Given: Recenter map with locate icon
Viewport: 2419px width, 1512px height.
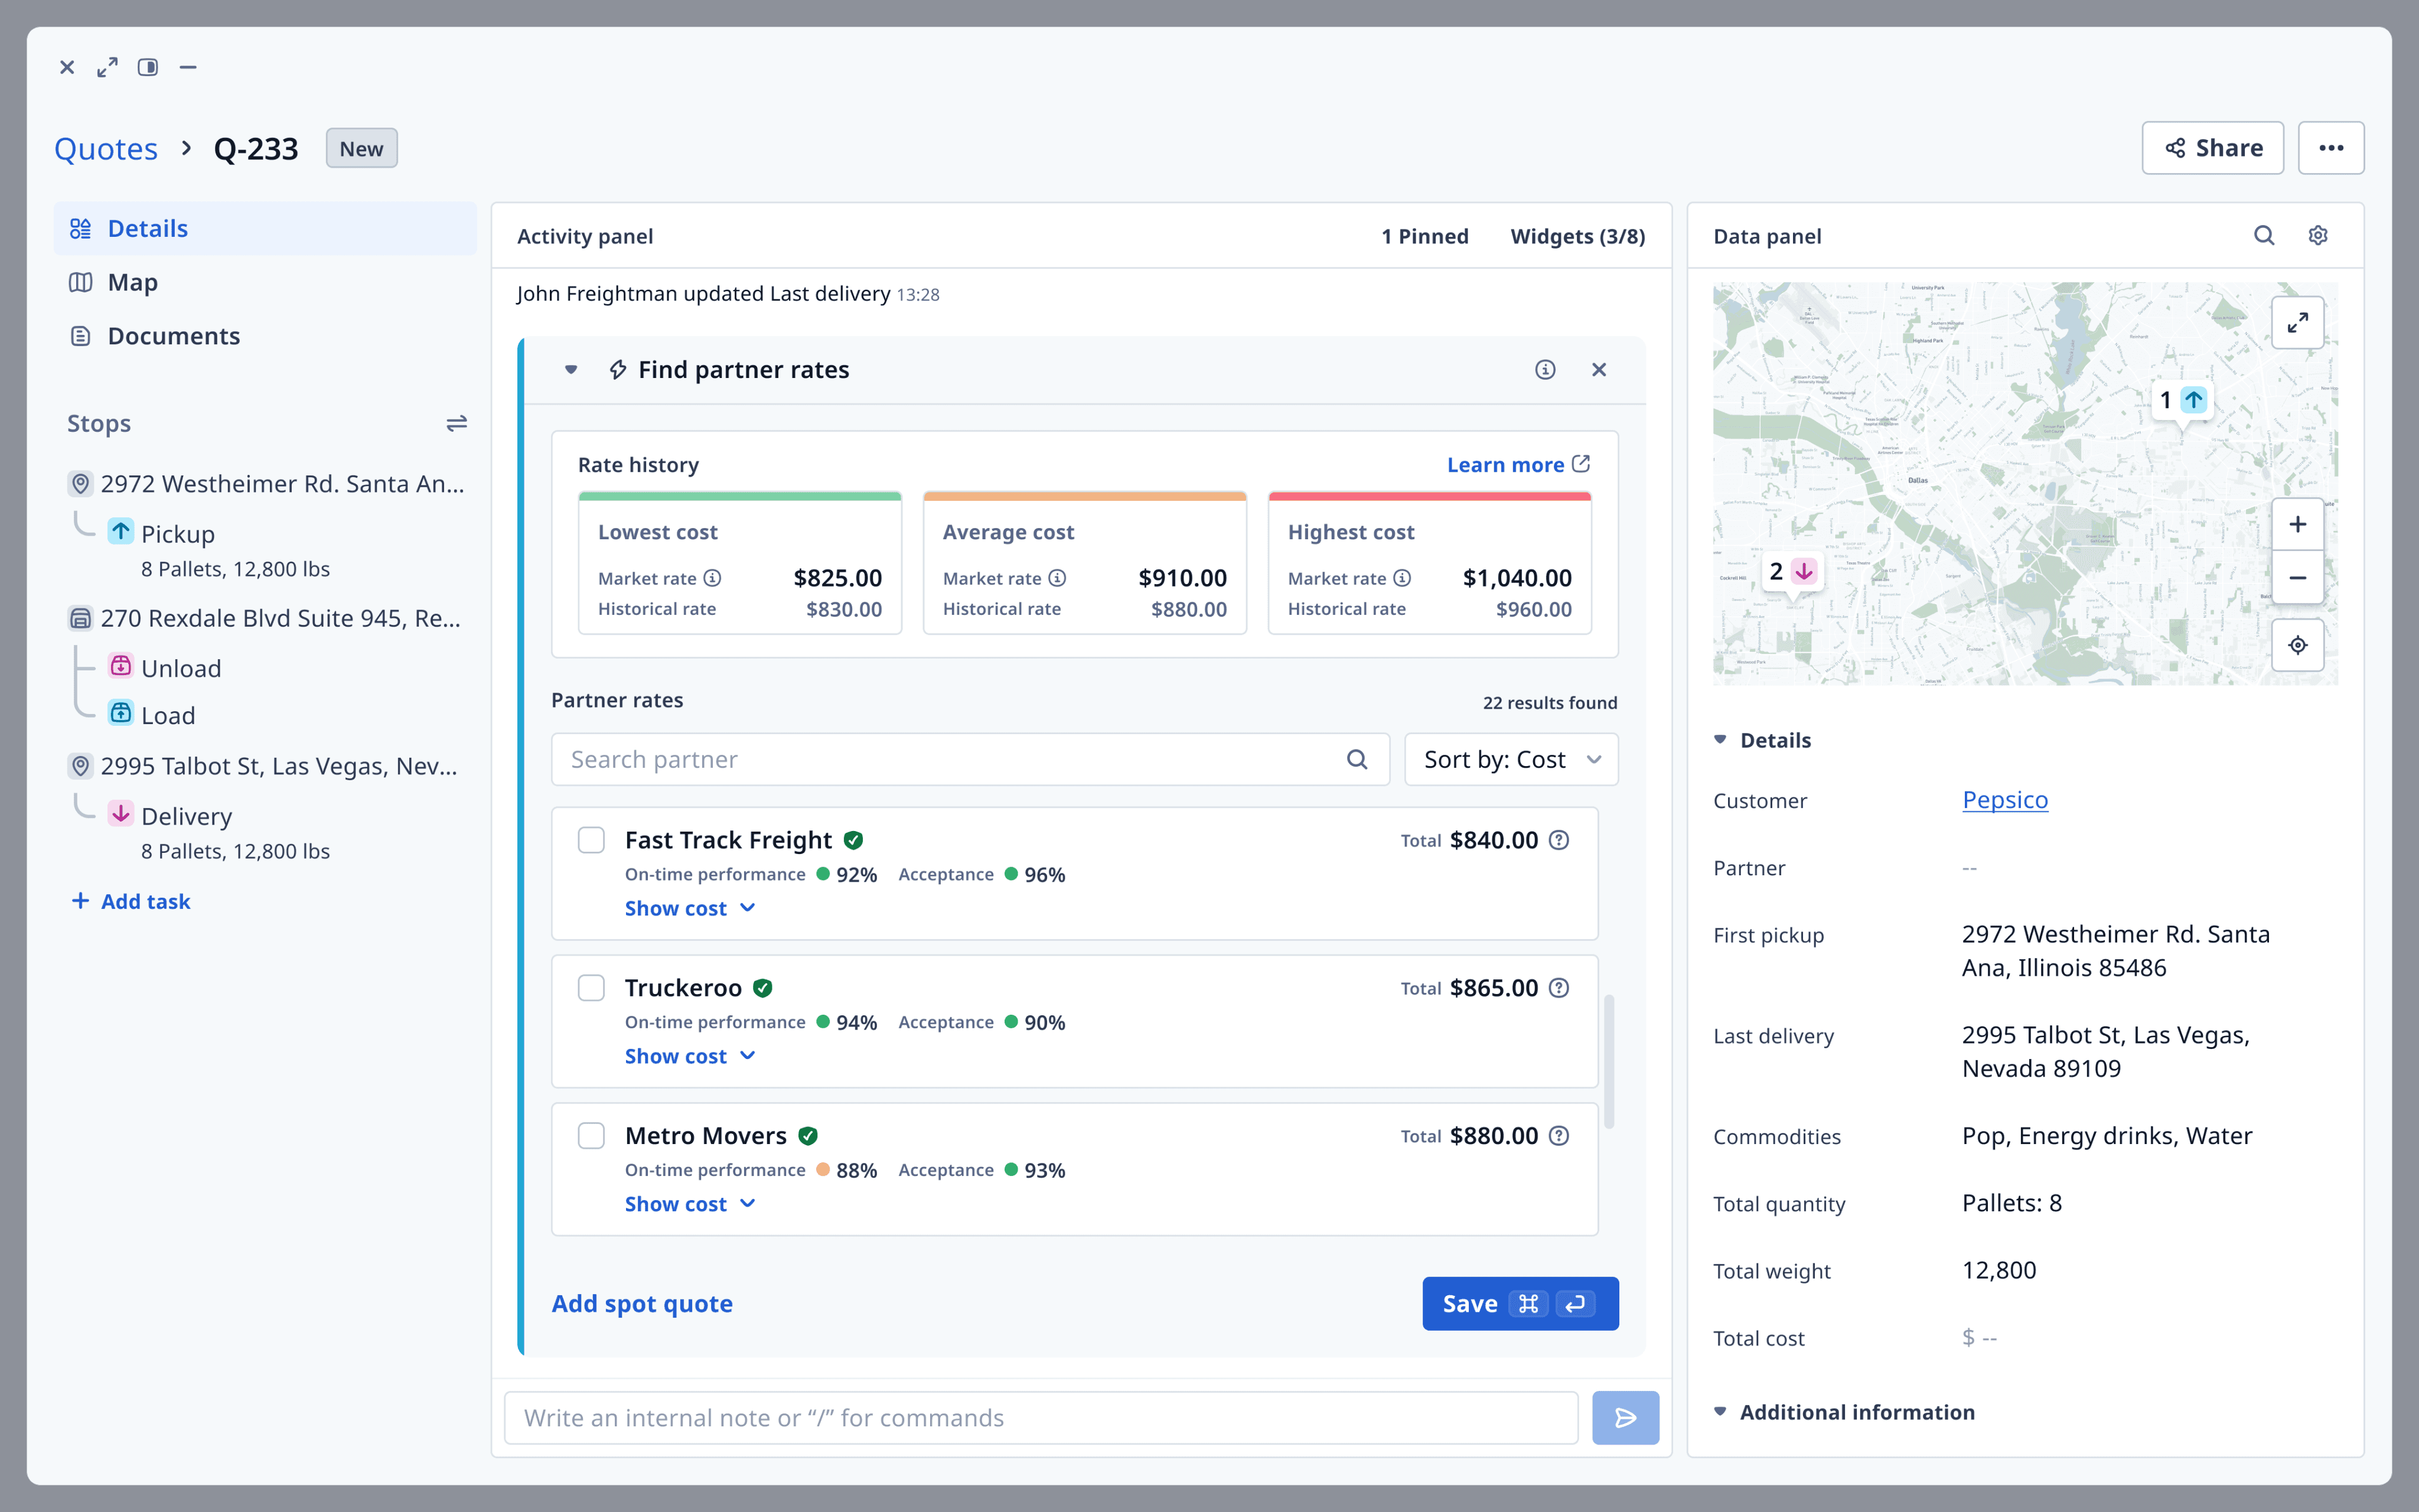Looking at the screenshot, I should click(2297, 645).
